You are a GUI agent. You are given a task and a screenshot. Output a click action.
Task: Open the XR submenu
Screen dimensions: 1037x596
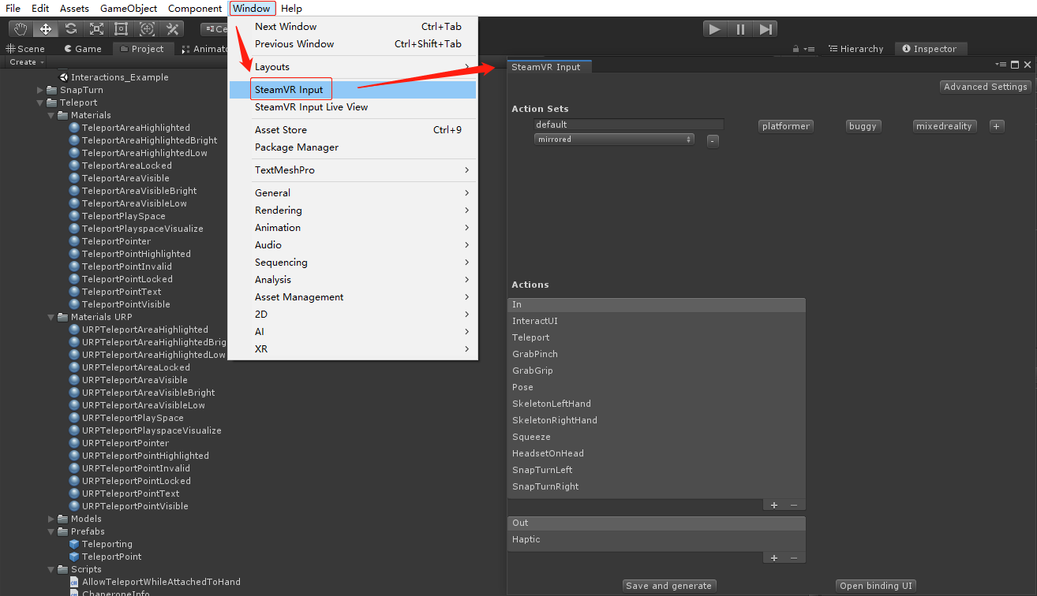(x=353, y=349)
